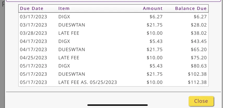
Task: Click the DIGX entry dated 04/17/2023
Action: pos(64,41)
